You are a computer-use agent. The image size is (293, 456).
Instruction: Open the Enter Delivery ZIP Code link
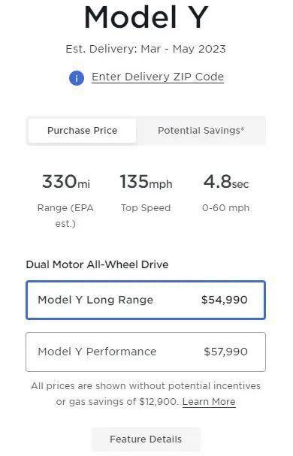coord(158,77)
